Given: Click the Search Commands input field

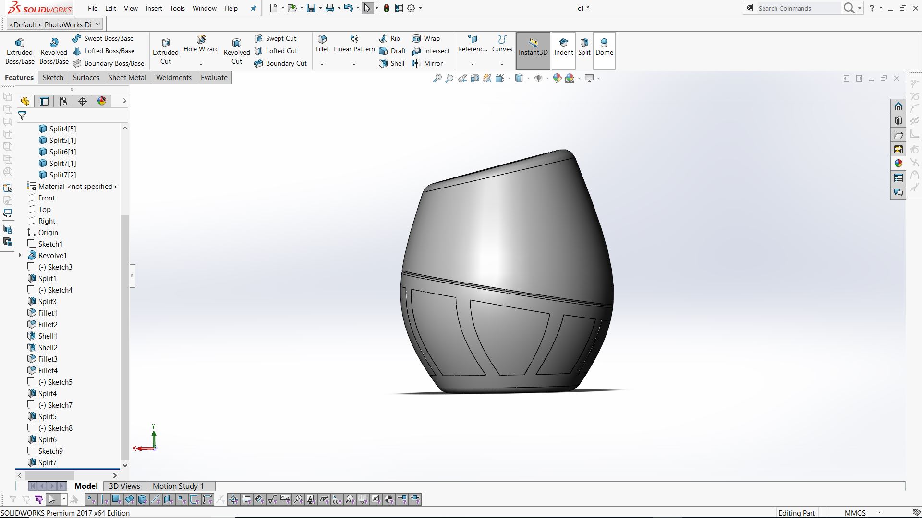Looking at the screenshot, I should click(x=797, y=8).
